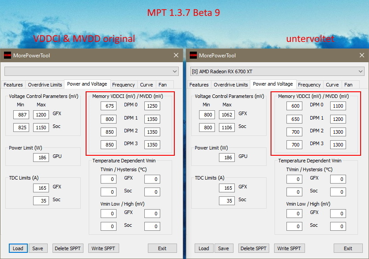Edit DPM 1 VDDCI field showing 800
Screen dimensions: 369x259
pyautogui.click(x=109, y=119)
